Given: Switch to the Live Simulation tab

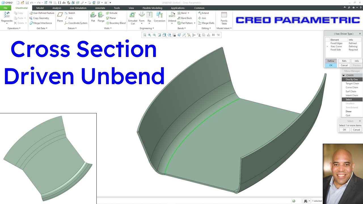Looking at the screenshot, I should 78,8.
